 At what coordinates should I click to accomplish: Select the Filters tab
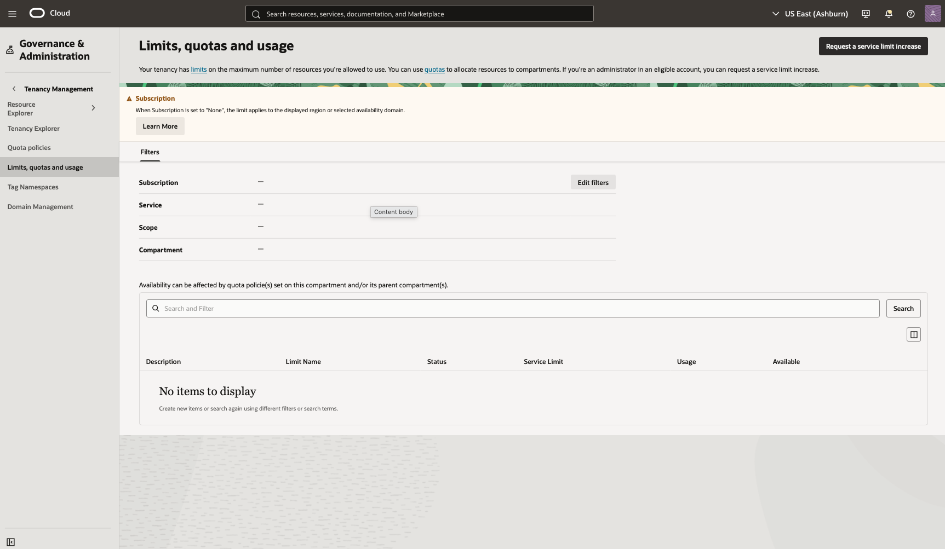[x=150, y=152]
